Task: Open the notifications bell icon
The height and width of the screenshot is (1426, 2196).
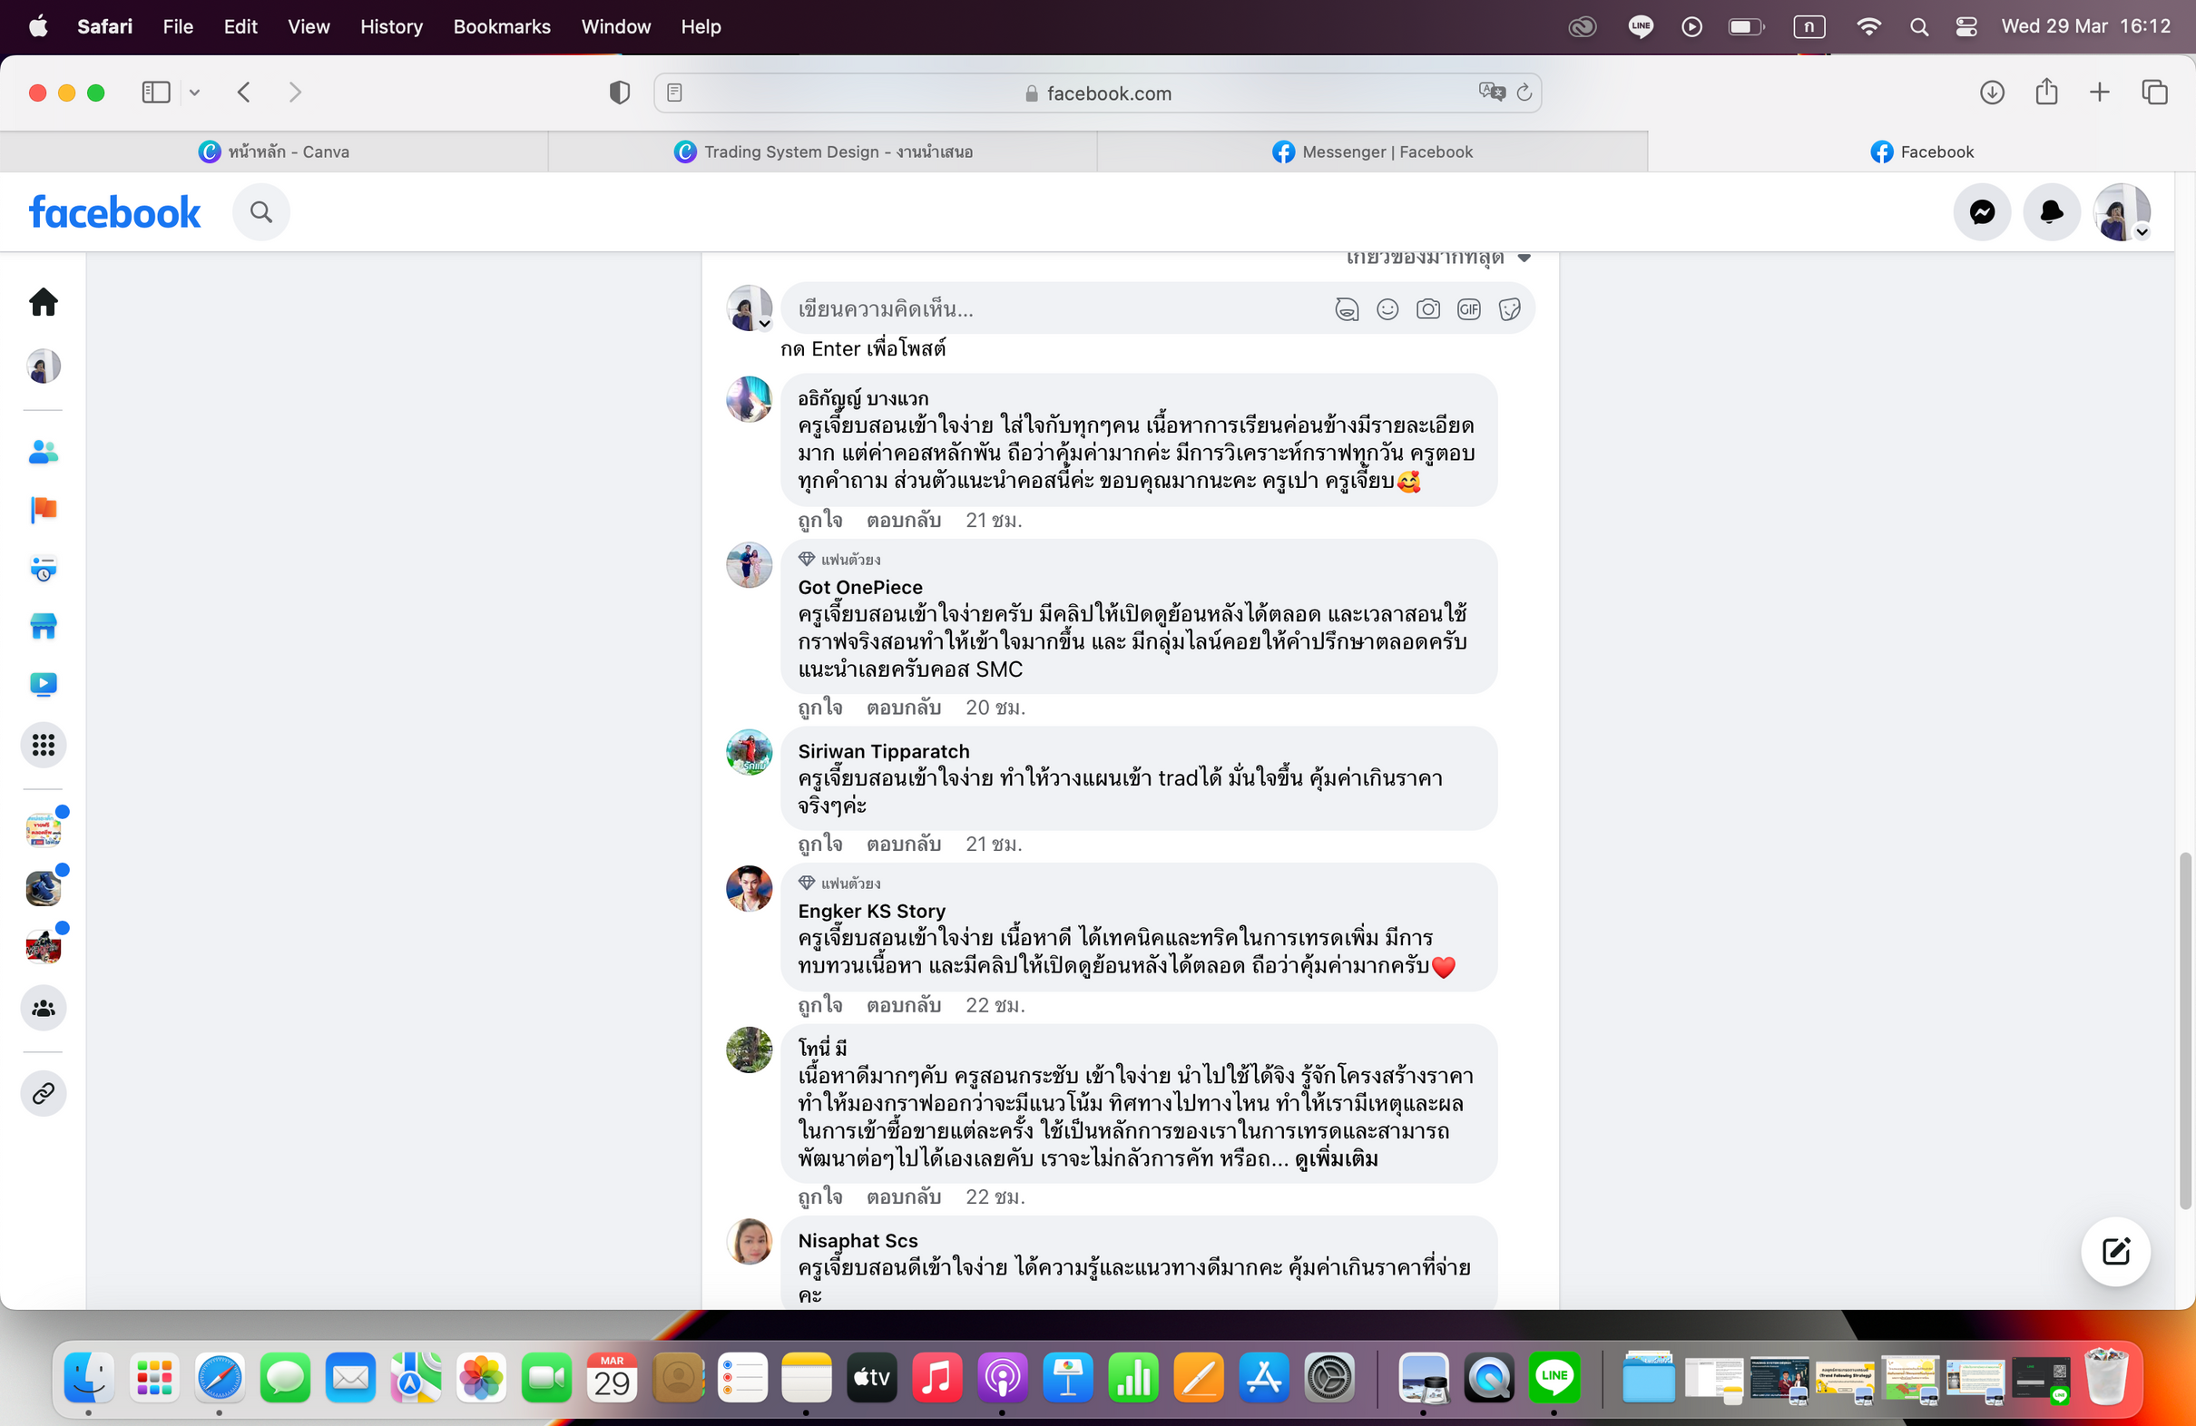Action: pyautogui.click(x=2050, y=212)
